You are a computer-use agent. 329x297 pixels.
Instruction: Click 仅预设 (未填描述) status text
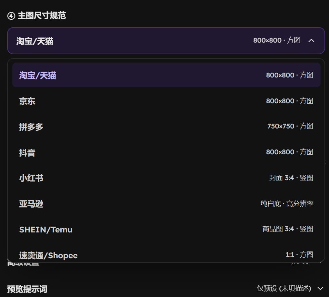284,288
